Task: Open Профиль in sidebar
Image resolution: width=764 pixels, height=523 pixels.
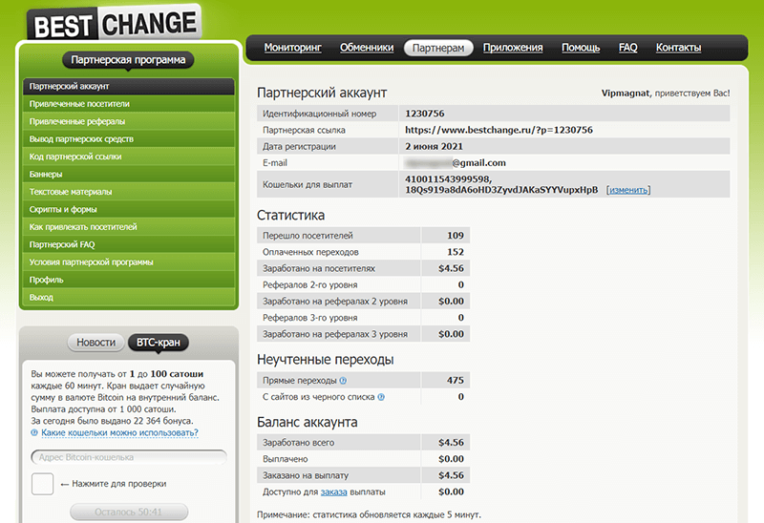Action: pyautogui.click(x=129, y=280)
